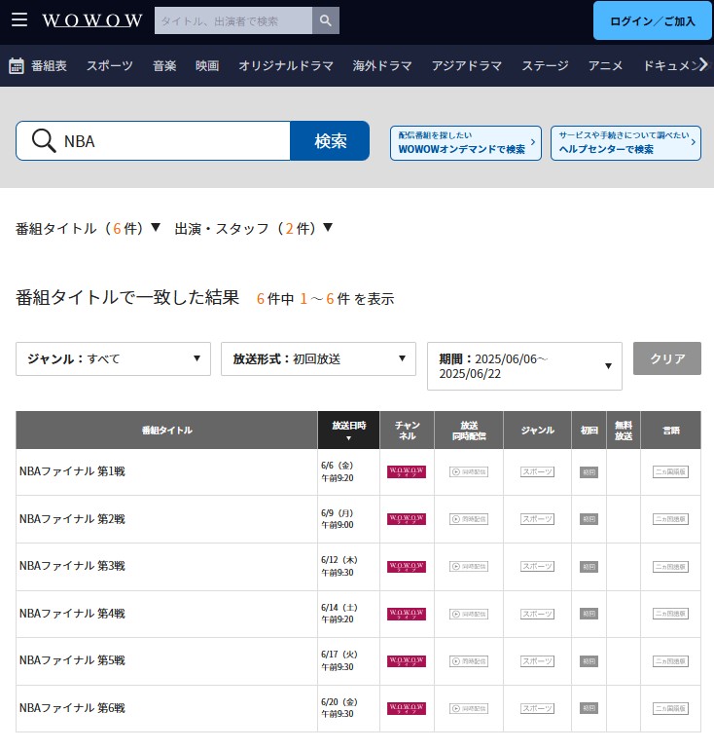Click 同時配信 badge for NBAファイナル 第2戦
Screen dimensions: 714x750
tap(469, 519)
